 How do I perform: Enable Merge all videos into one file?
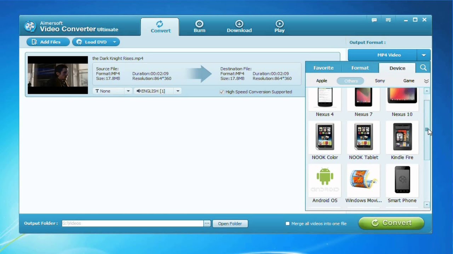click(x=288, y=224)
